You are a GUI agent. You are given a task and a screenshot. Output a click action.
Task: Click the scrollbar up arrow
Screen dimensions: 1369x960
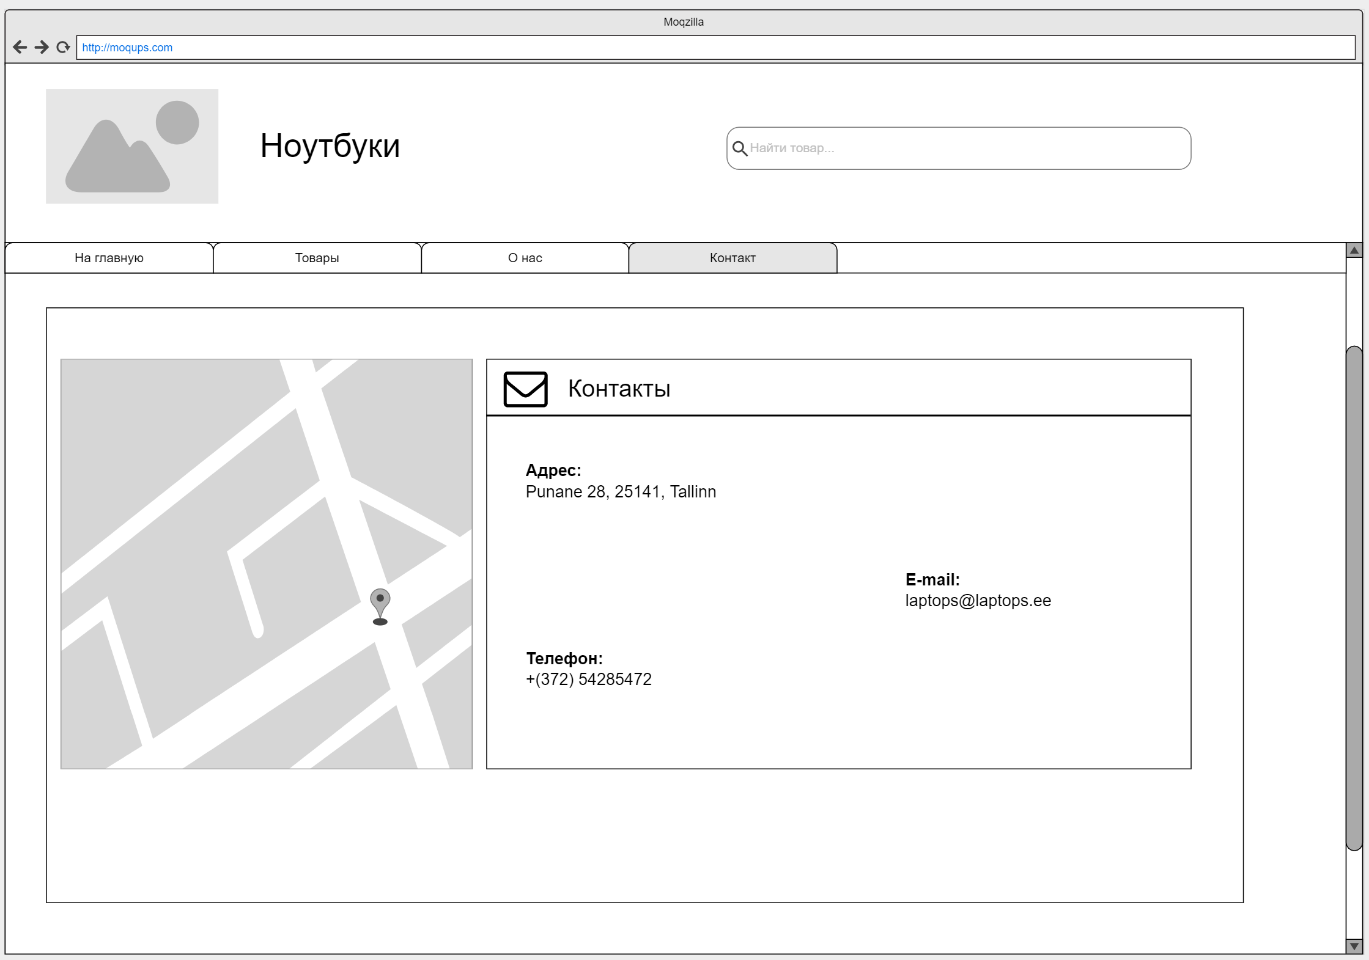[x=1354, y=251]
